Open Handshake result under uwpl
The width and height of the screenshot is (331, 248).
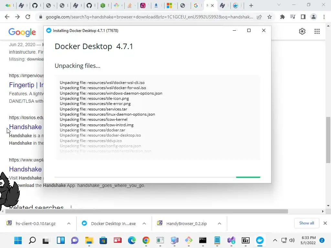[x=25, y=169]
